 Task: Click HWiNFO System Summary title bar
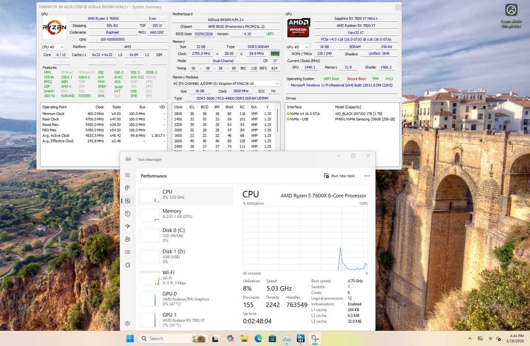[x=216, y=7]
